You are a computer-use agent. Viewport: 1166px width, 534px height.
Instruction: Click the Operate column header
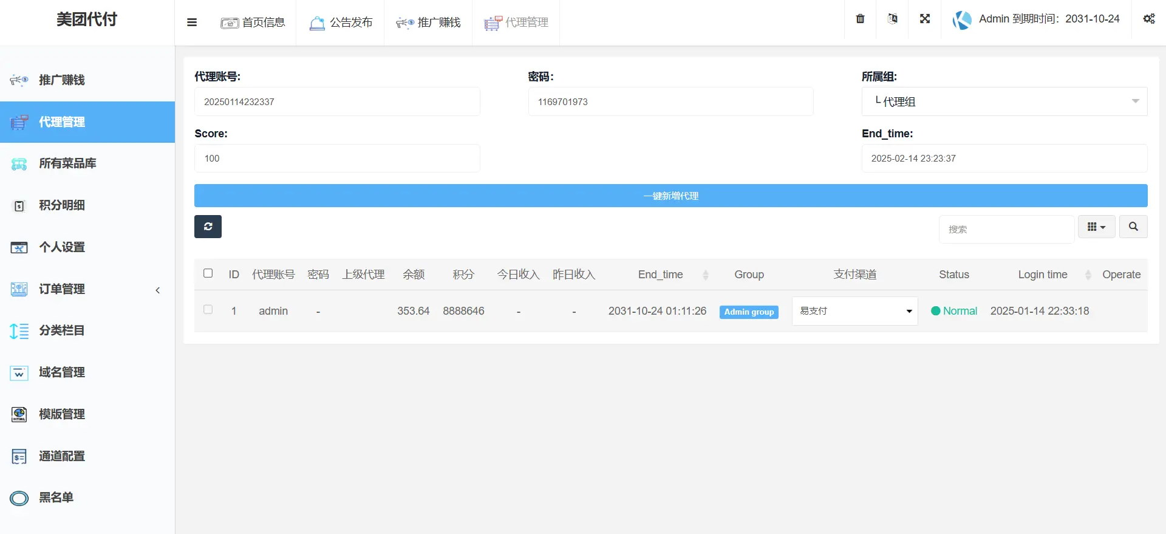tap(1121, 275)
